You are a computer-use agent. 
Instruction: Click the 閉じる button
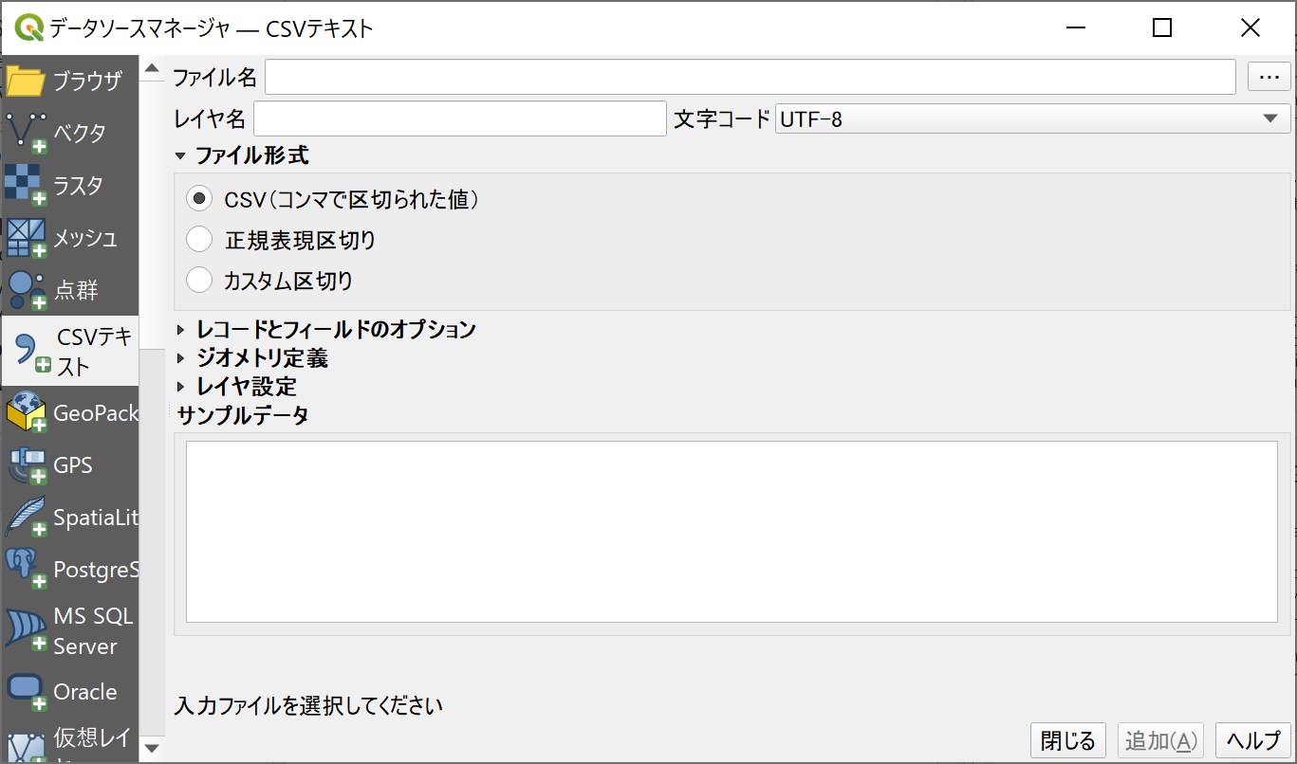tap(1068, 740)
